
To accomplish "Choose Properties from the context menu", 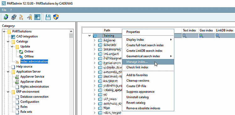I will pos(148,32).
